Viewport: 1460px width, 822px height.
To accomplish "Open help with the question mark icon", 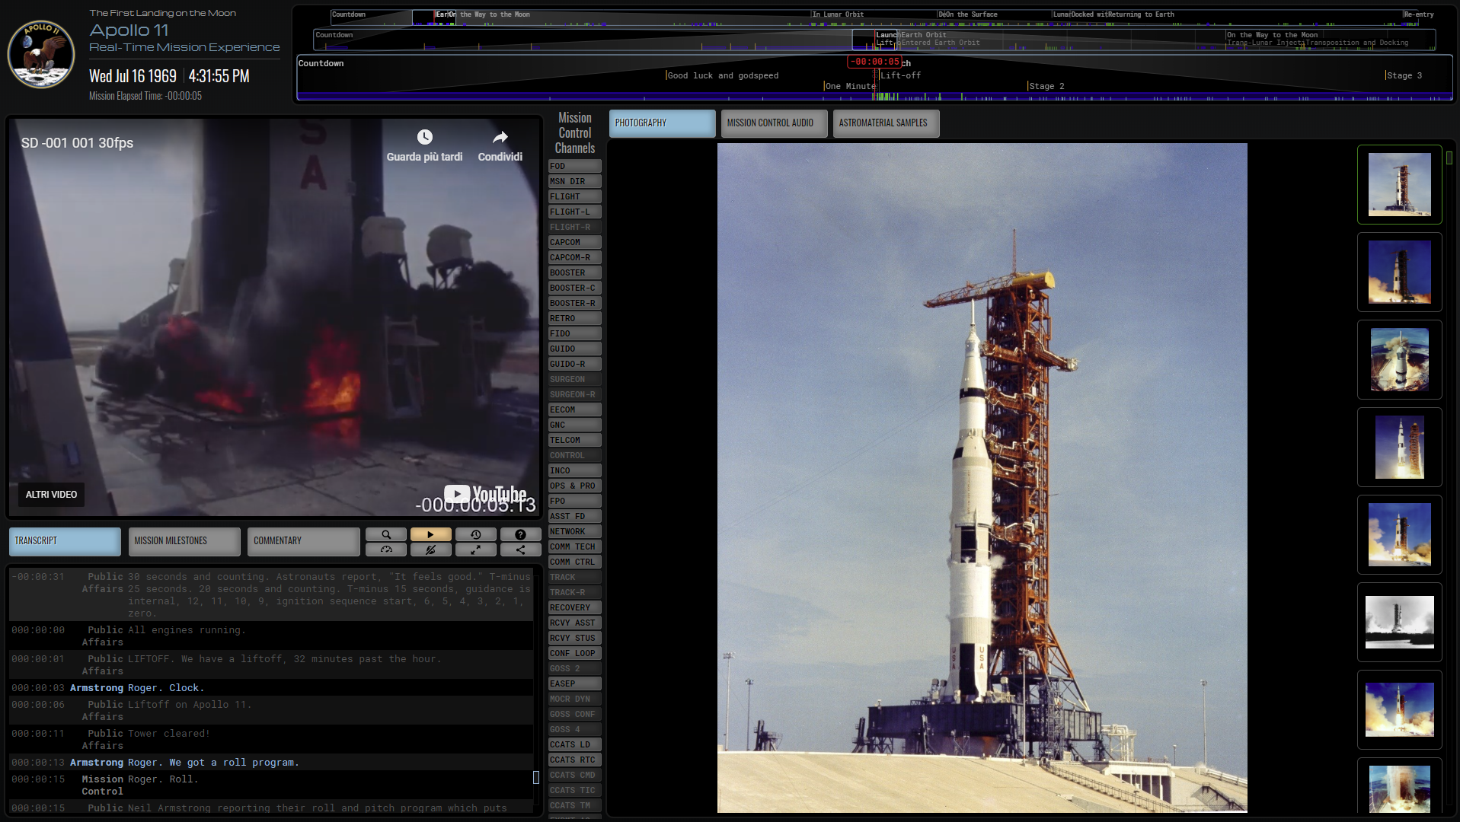I will click(520, 534).
